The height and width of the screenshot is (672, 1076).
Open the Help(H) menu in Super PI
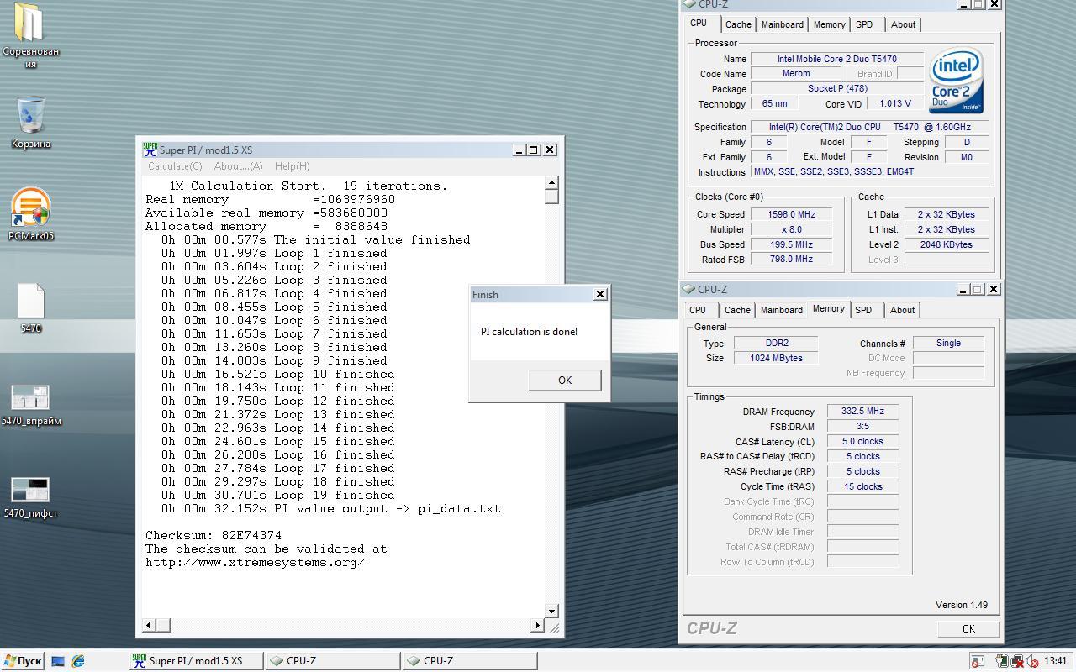tap(292, 166)
